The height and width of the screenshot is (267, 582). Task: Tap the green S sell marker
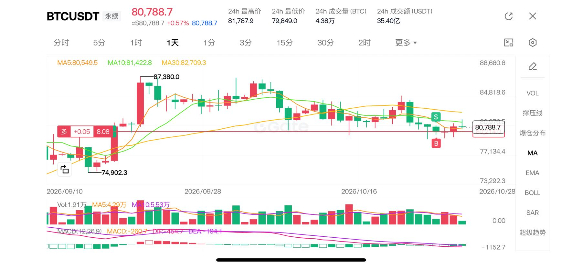(x=436, y=117)
